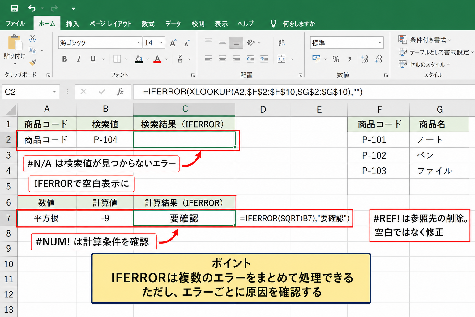Click inside the formula bar text
The height and width of the screenshot is (317, 475).
click(x=253, y=92)
